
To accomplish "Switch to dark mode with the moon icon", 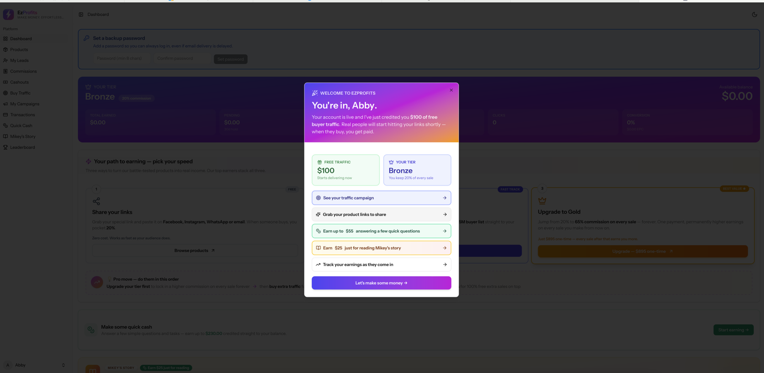I will click(x=754, y=14).
